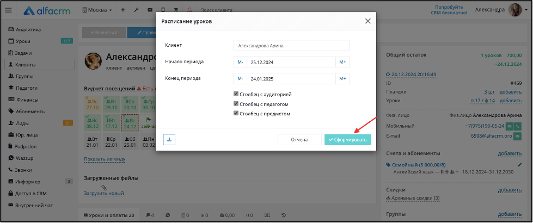Click the Конец периода date field

coord(291,79)
